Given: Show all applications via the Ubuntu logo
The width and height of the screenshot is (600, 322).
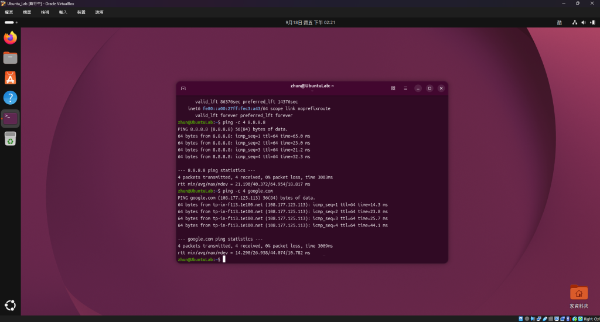Looking at the screenshot, I should click(x=11, y=305).
